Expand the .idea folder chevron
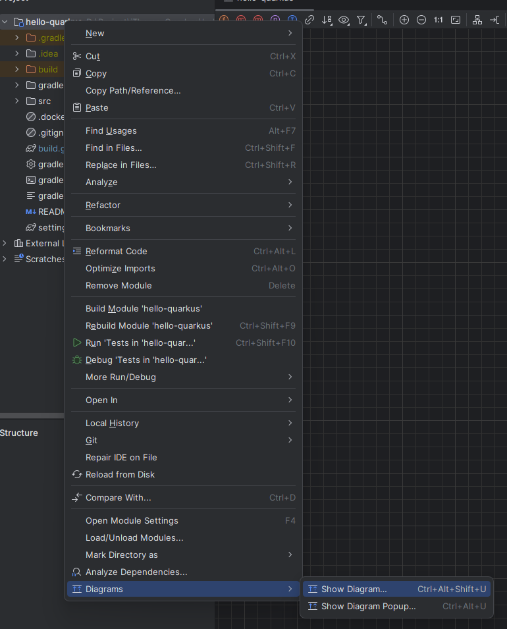 coord(17,53)
